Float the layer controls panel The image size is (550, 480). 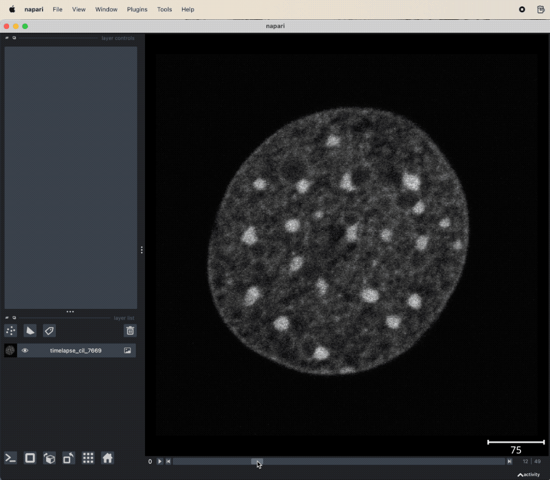(15, 38)
